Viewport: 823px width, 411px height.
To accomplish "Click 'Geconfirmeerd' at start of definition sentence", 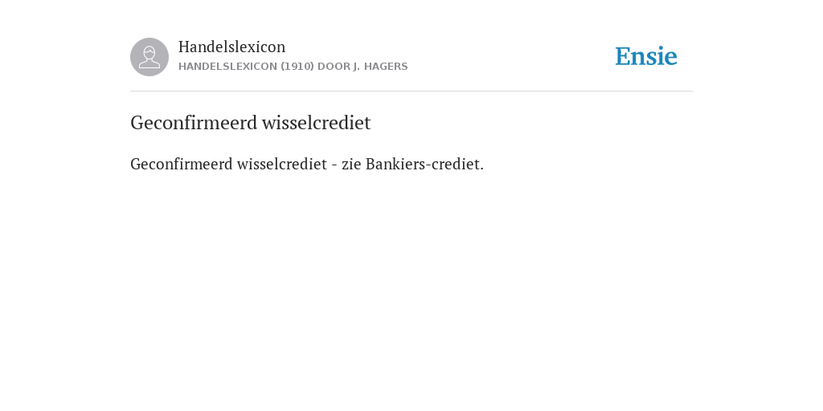I will tap(181, 164).
